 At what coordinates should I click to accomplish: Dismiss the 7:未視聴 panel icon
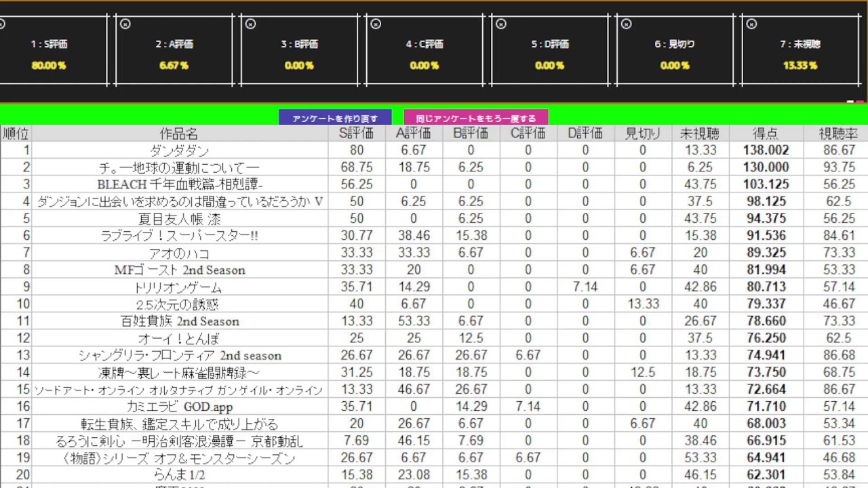point(751,24)
